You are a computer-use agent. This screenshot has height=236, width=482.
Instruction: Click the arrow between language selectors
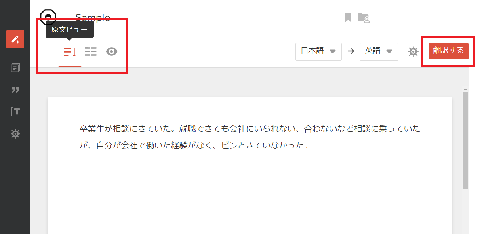(x=351, y=51)
